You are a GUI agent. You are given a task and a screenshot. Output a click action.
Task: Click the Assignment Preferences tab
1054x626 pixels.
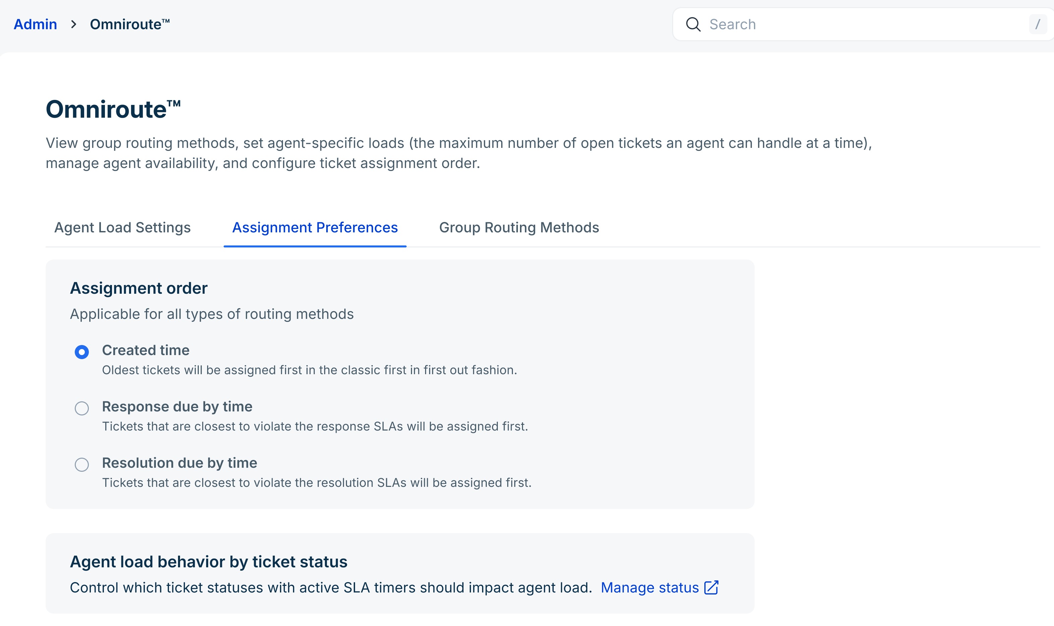[x=315, y=228]
